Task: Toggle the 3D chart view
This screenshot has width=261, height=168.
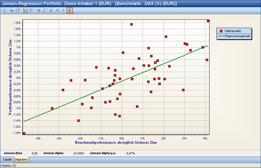Action: tap(38, 10)
